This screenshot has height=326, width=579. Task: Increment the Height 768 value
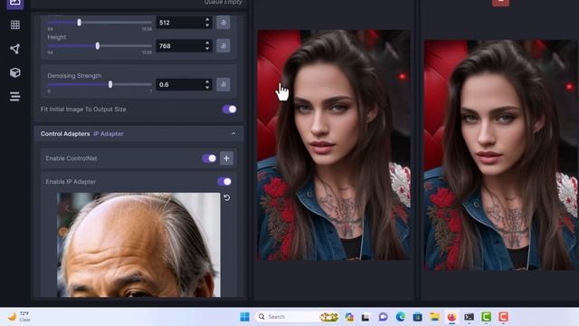[x=207, y=43]
